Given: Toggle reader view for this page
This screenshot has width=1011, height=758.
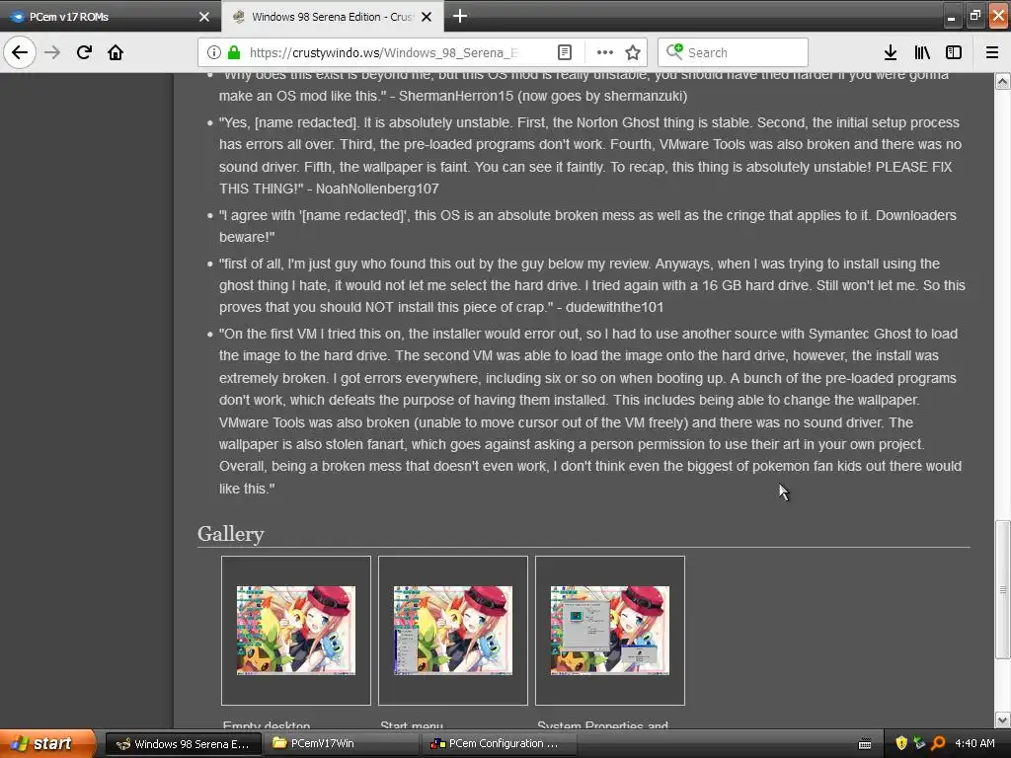Looking at the screenshot, I should click(x=564, y=52).
